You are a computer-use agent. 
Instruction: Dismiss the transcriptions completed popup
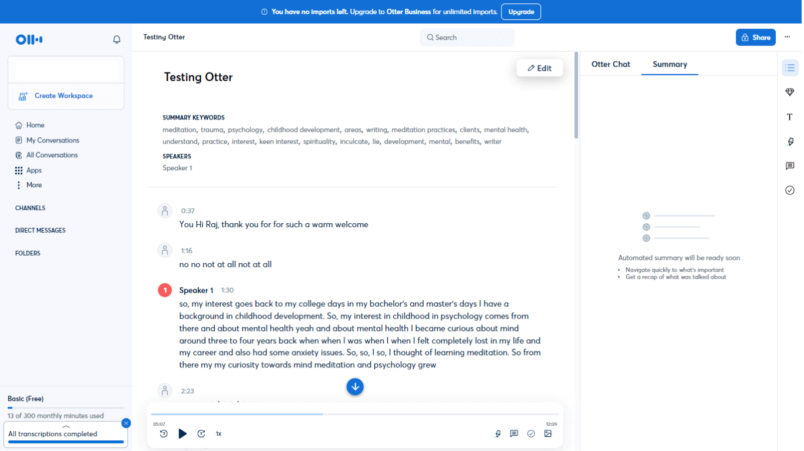[126, 423]
